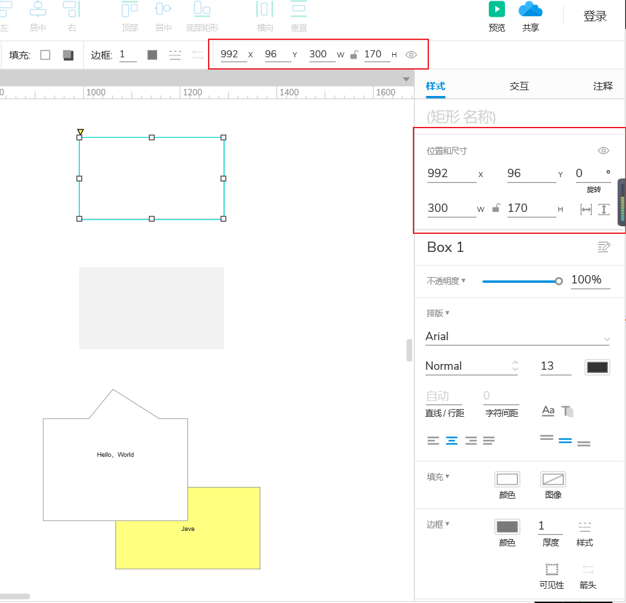Viewport: 626px width, 603px height.
Task: Align top (顶部) toolbar icon
Action: tap(129, 9)
